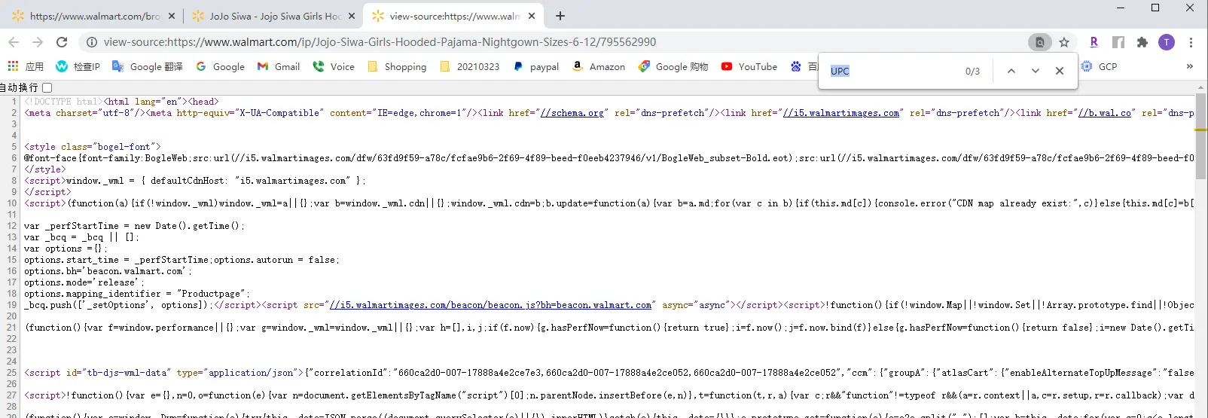Go back to the previous page
Screen dimensions: 1208x418
click(14, 42)
